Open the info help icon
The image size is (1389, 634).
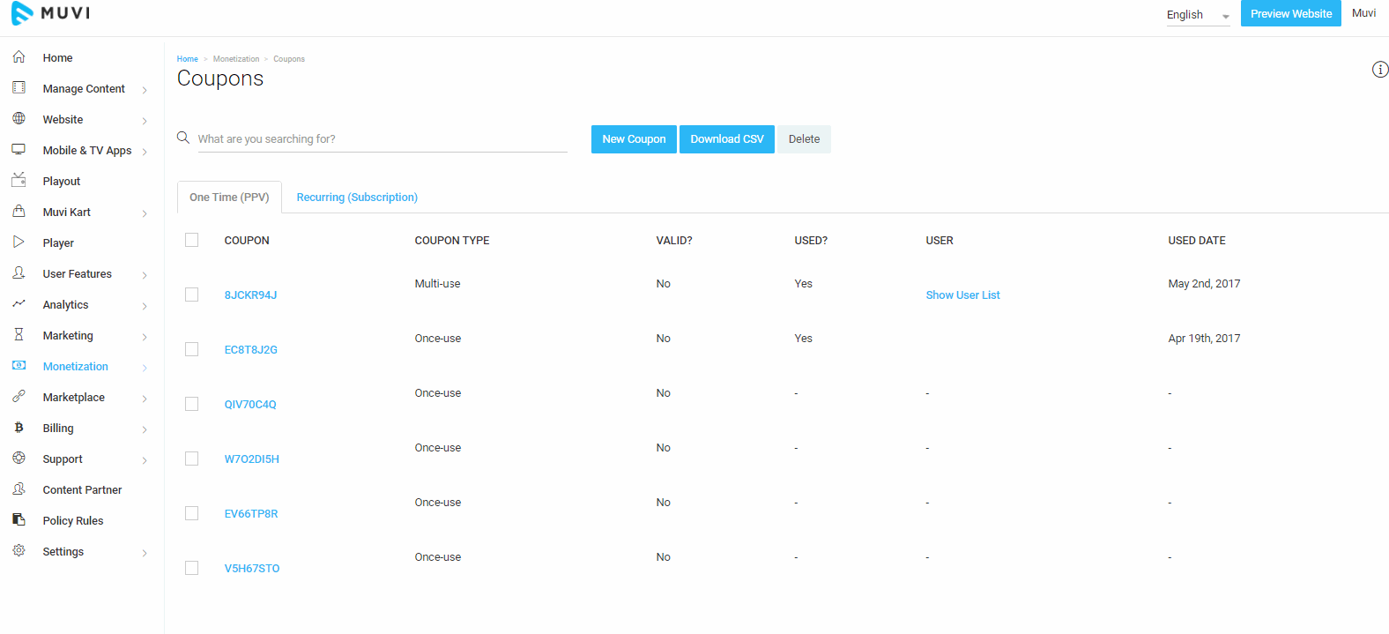(1380, 70)
